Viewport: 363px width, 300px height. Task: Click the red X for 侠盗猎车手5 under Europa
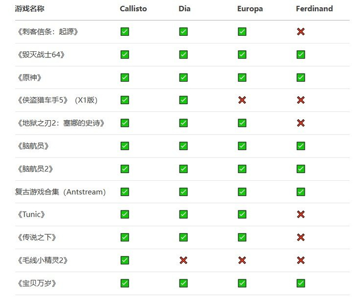tap(242, 100)
